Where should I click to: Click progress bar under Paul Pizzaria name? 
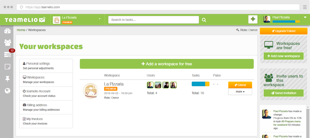tap(286, 21)
